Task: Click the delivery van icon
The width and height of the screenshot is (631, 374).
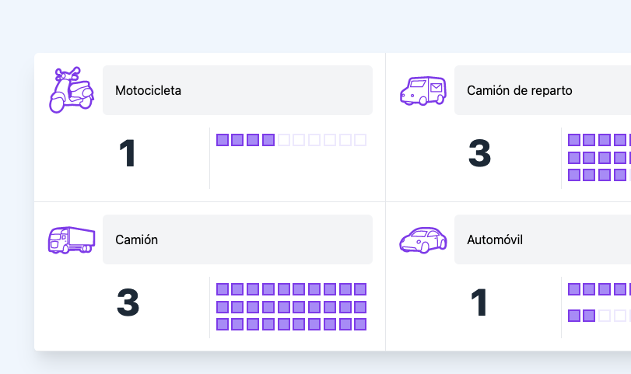Action: [423, 90]
